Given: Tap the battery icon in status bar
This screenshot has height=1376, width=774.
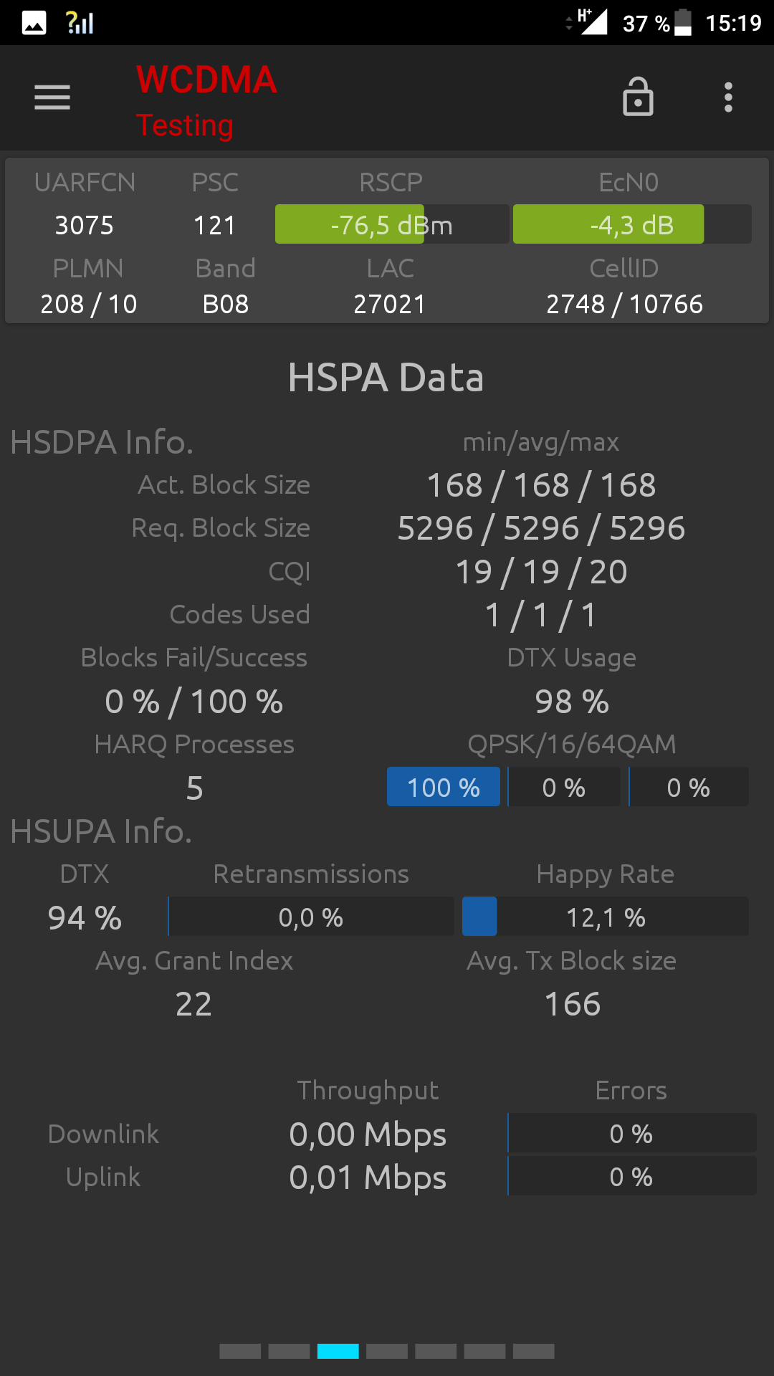Looking at the screenshot, I should (684, 22).
